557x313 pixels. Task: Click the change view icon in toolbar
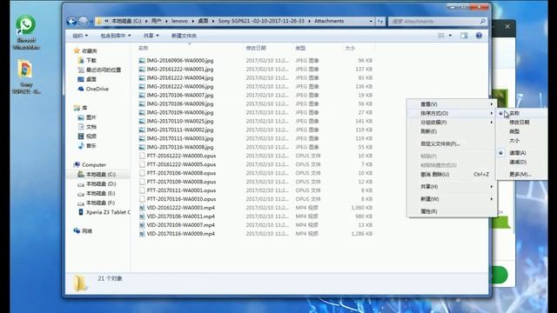click(441, 36)
